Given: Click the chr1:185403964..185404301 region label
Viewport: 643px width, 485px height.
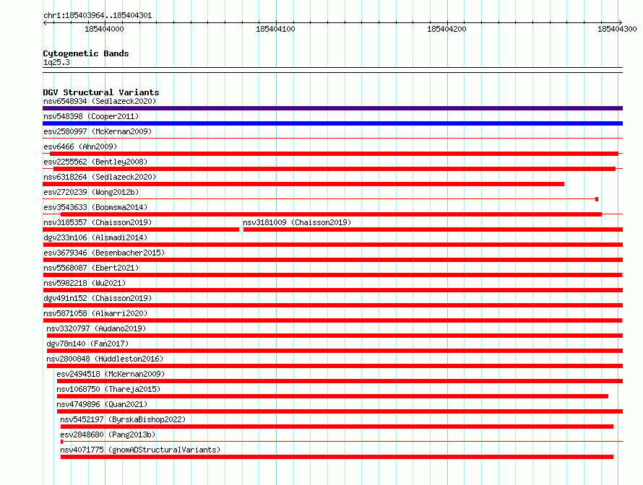Looking at the screenshot, I should click(x=98, y=15).
